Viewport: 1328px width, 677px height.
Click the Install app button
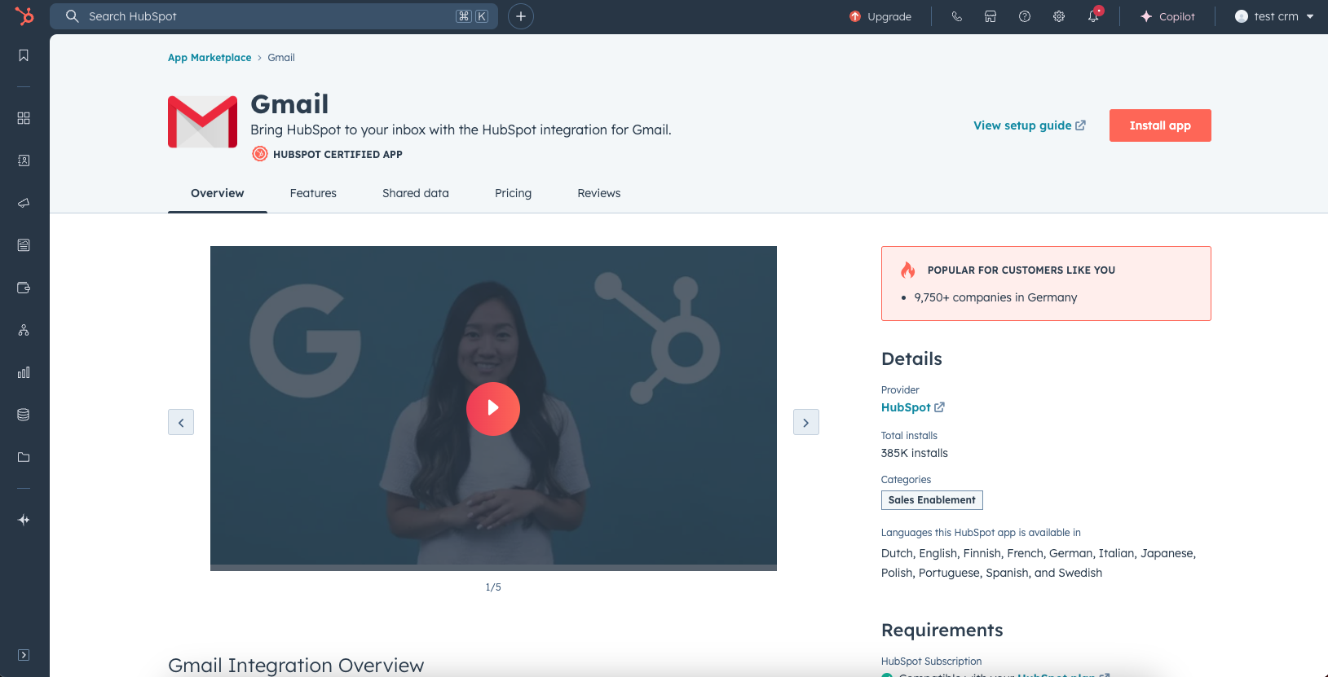pos(1160,125)
